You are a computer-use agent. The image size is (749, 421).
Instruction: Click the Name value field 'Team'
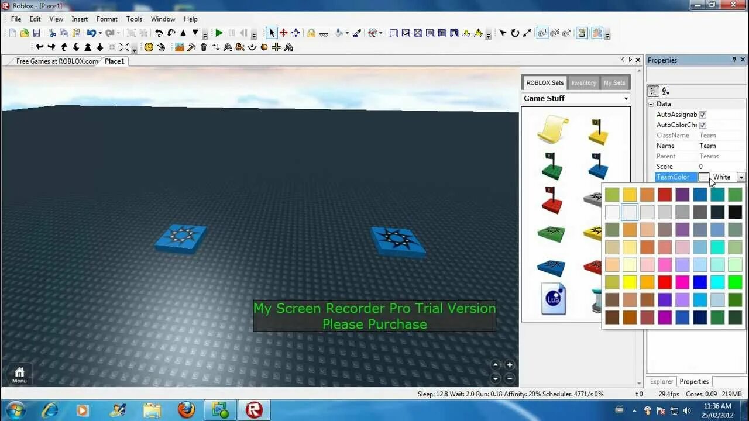[721, 146]
